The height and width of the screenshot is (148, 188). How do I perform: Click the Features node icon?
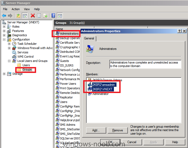pos(9,31)
